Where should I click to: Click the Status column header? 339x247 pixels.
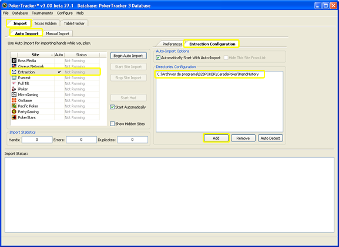(x=82, y=55)
